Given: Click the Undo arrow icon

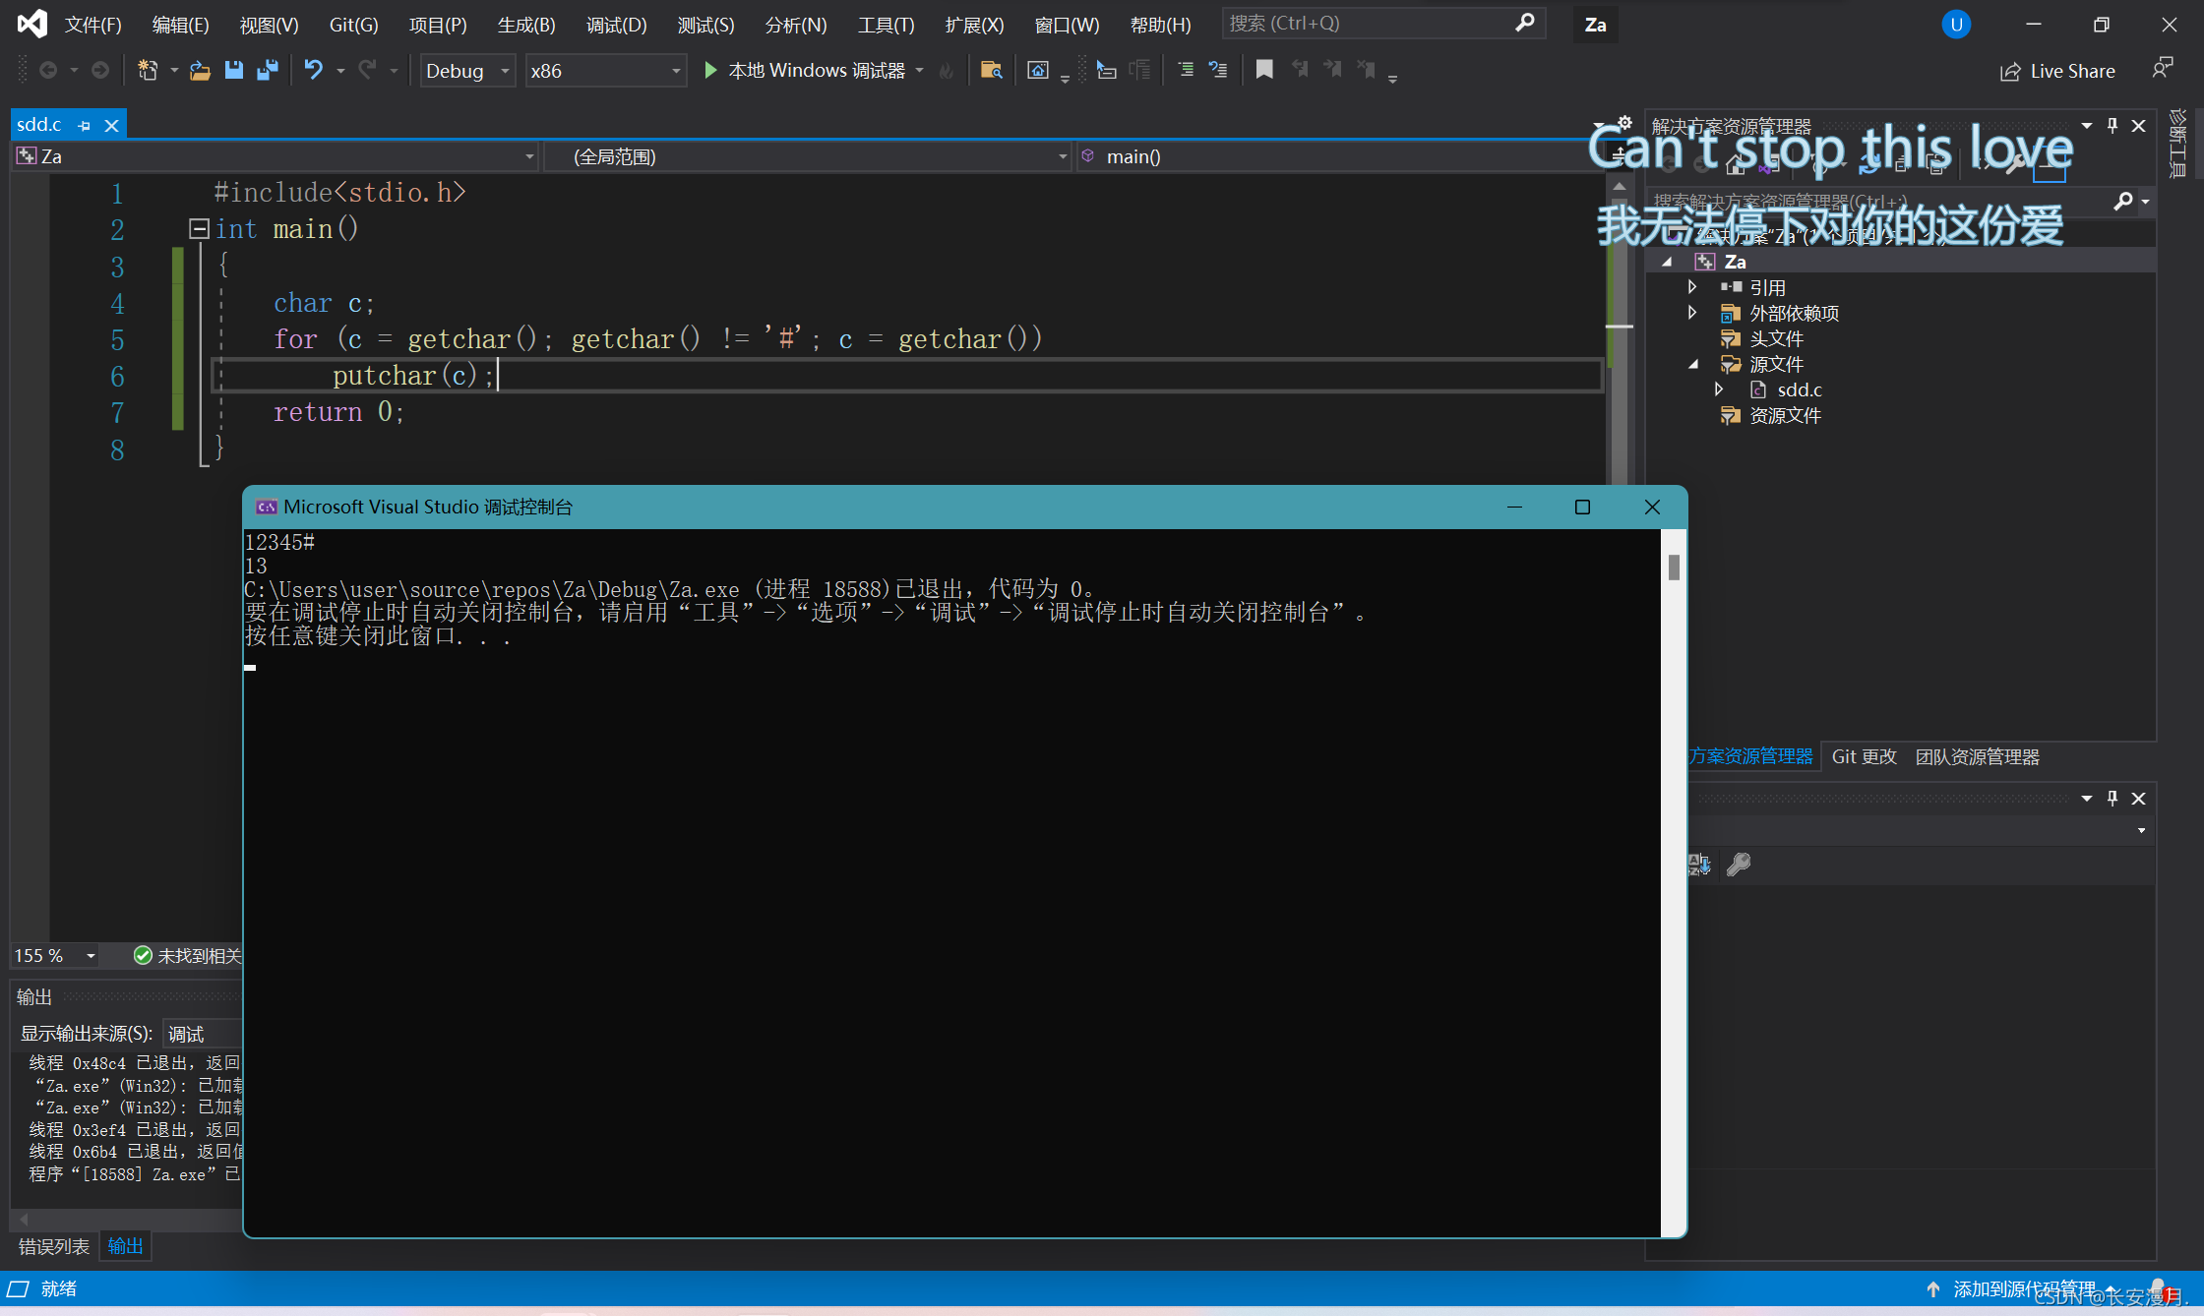Looking at the screenshot, I should (x=313, y=70).
